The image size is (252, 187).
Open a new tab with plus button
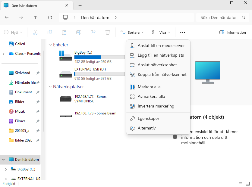[80, 6]
